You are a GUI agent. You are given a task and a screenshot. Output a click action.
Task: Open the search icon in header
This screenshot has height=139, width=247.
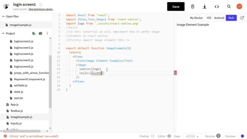click(229, 7)
